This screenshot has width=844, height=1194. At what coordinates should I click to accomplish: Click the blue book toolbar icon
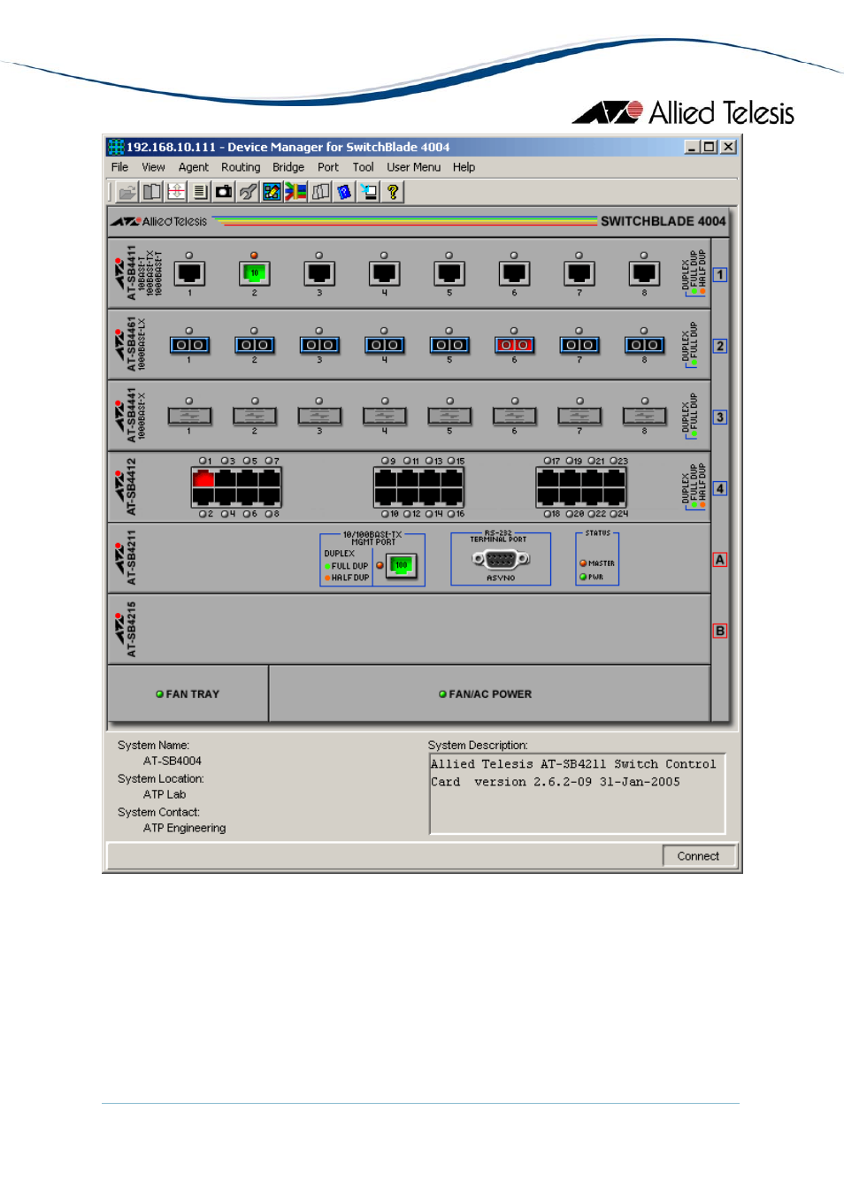[344, 192]
